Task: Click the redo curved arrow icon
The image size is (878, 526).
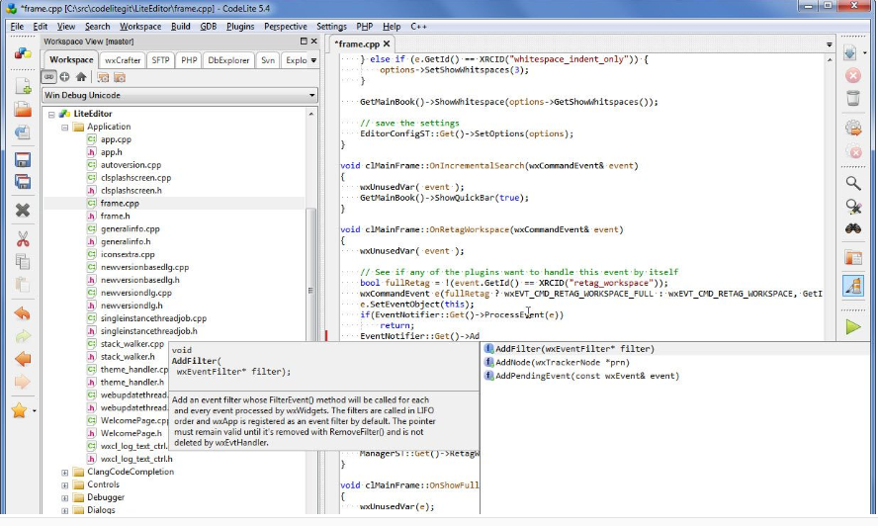Action: point(23,336)
